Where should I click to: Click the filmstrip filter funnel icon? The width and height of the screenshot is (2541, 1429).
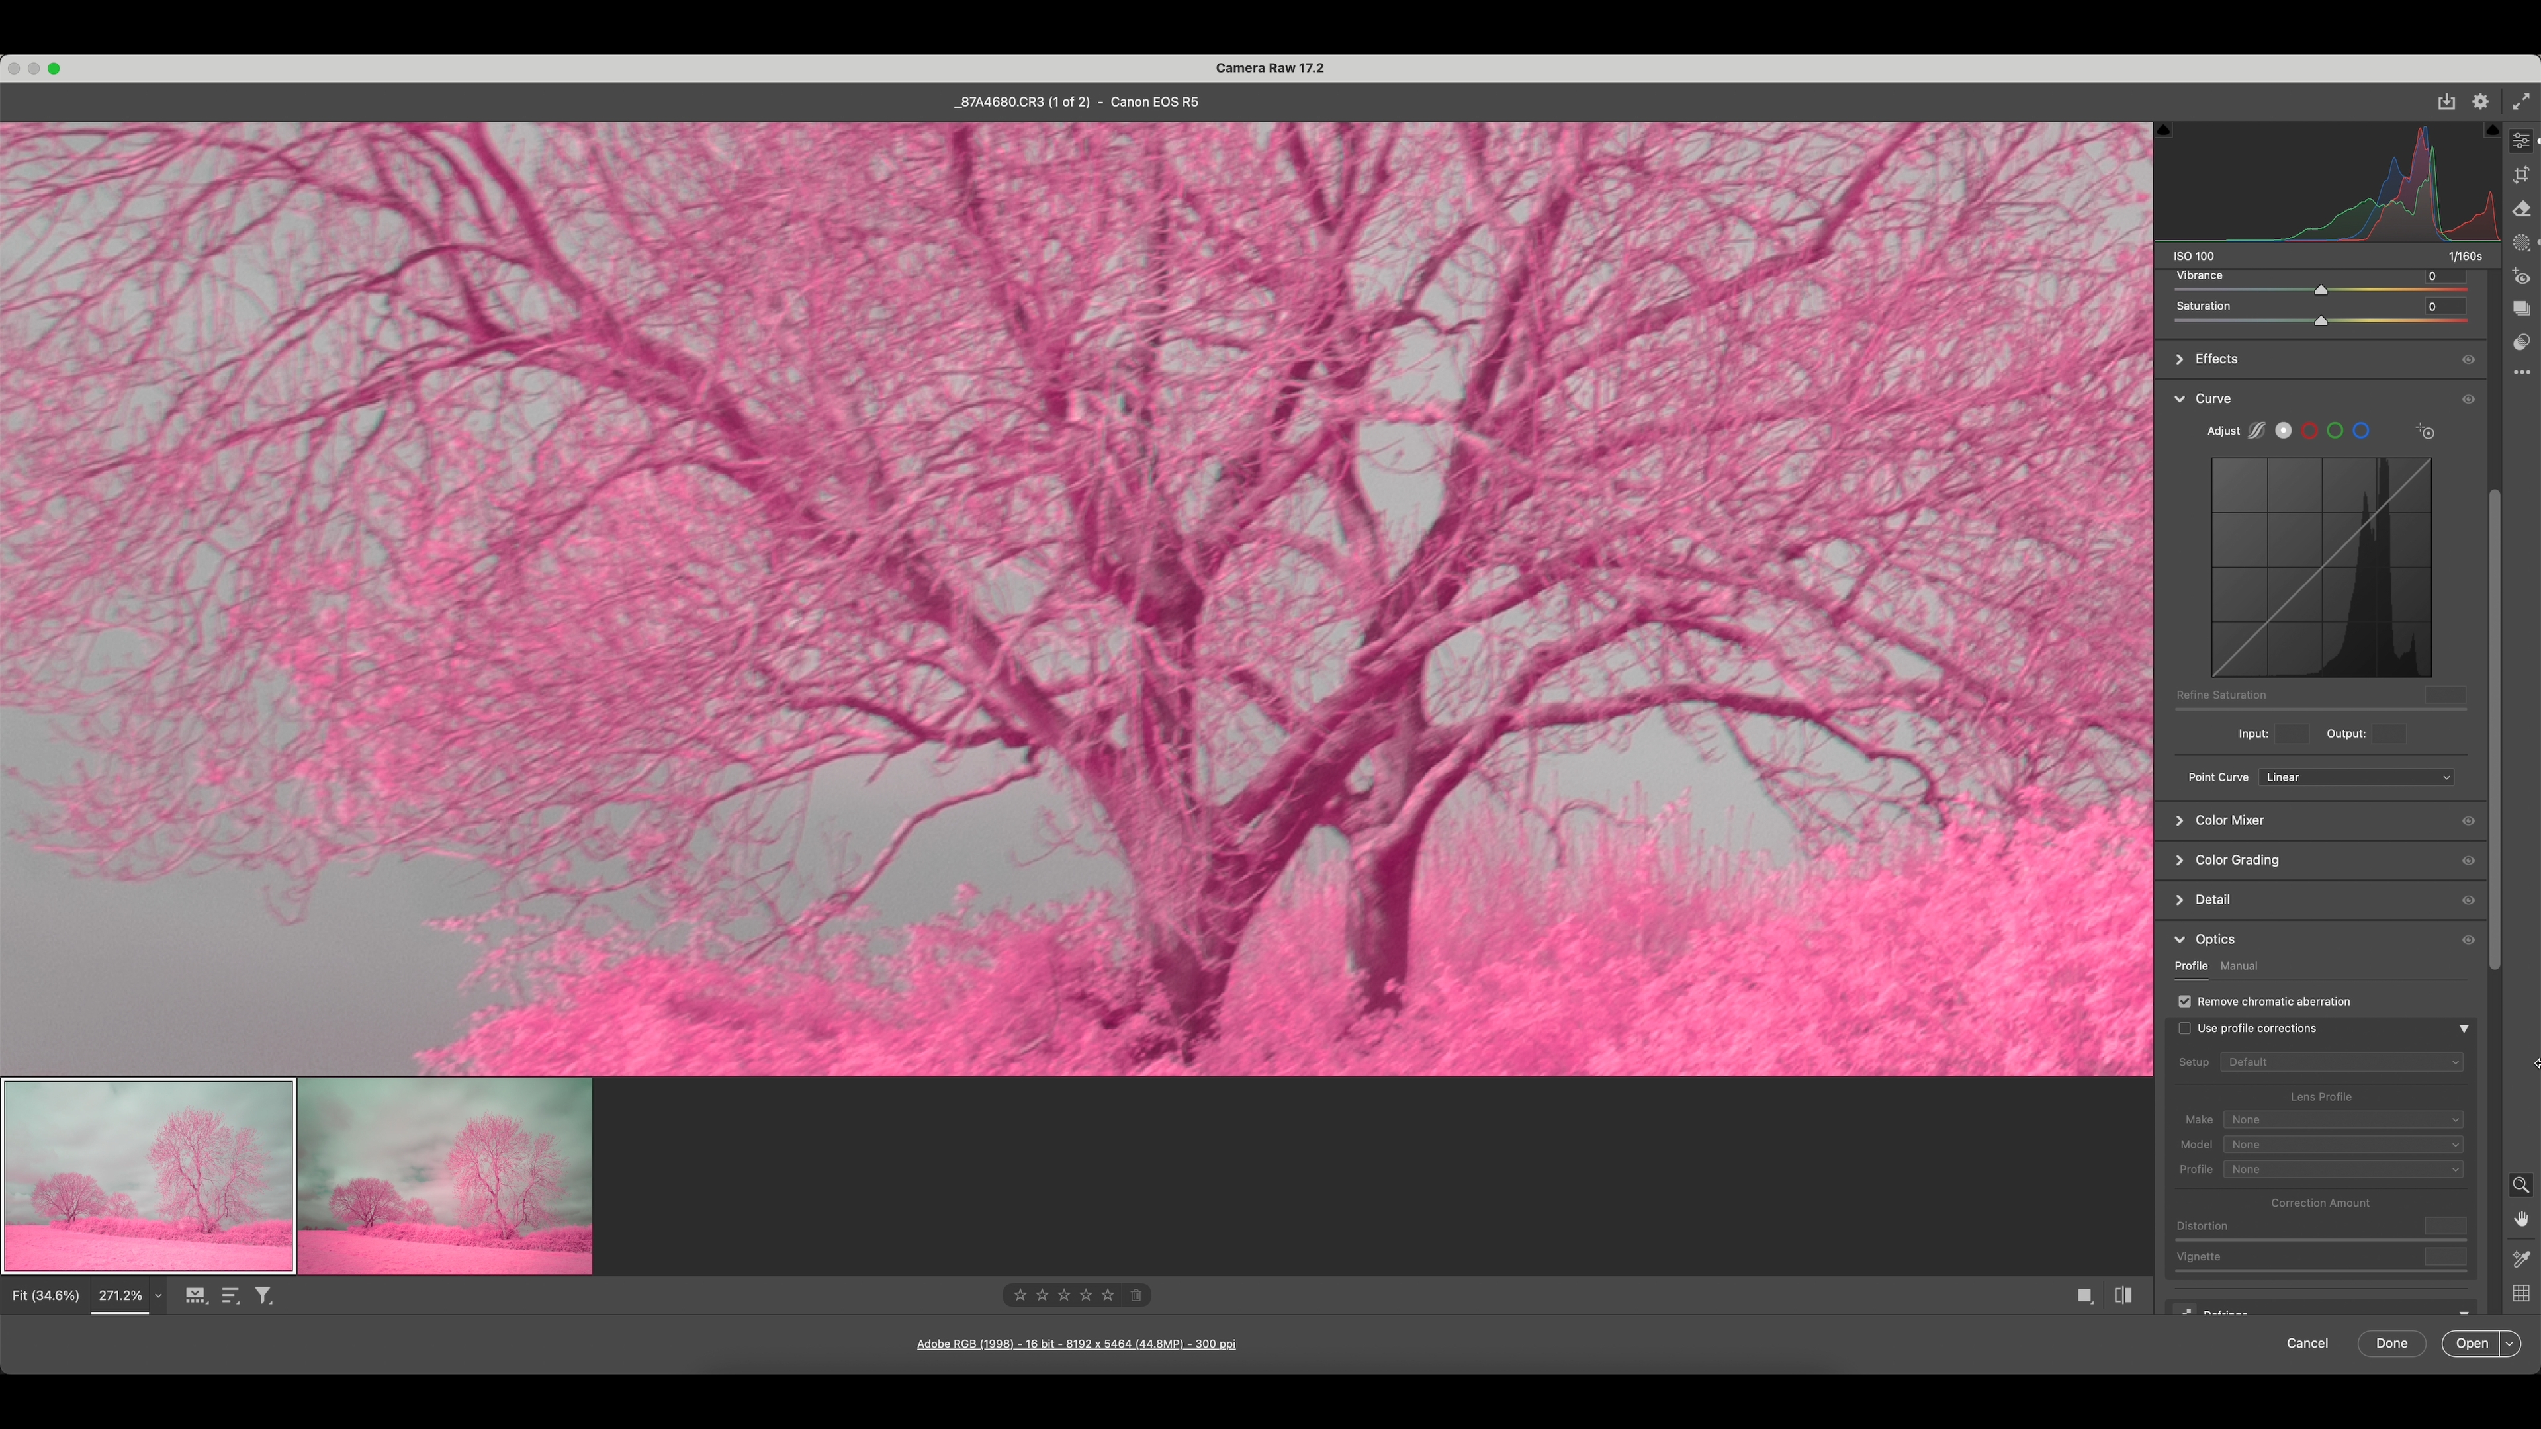pyautogui.click(x=263, y=1296)
